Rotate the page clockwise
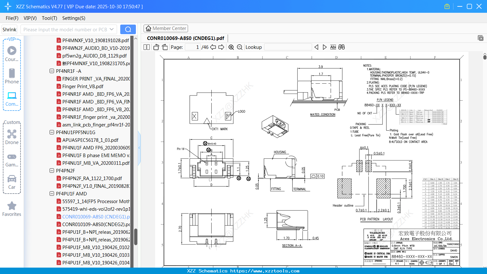 coord(165,47)
